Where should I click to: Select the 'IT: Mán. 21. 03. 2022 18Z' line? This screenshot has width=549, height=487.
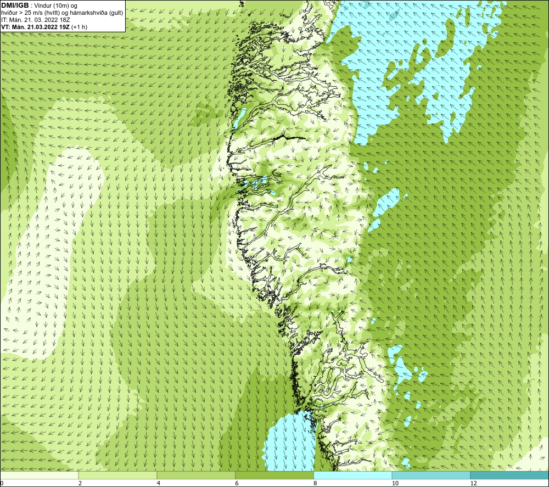tap(35, 20)
